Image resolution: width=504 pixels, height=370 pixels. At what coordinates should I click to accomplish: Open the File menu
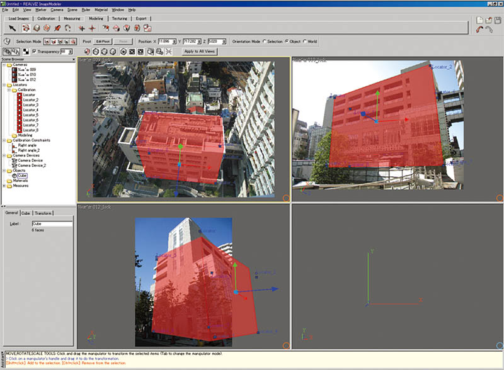pyautogui.click(x=5, y=10)
